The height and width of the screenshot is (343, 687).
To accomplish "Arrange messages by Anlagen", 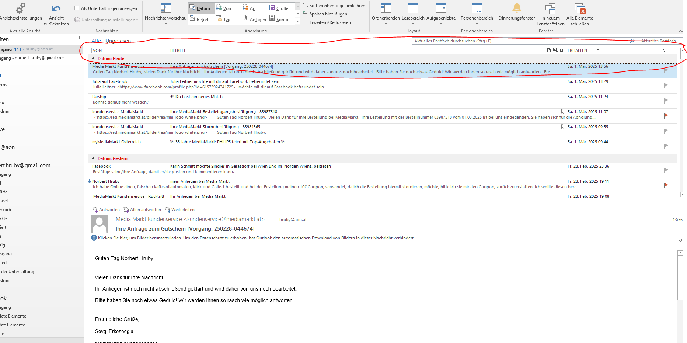I will [x=255, y=19].
